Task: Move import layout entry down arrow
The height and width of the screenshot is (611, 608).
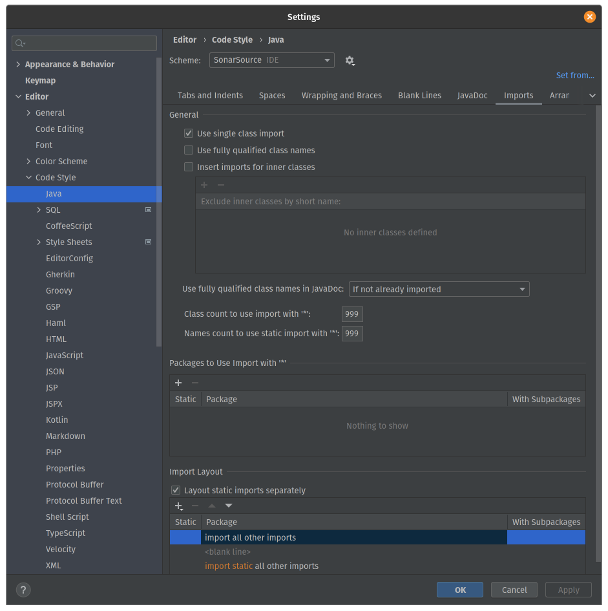Action: pos(229,506)
